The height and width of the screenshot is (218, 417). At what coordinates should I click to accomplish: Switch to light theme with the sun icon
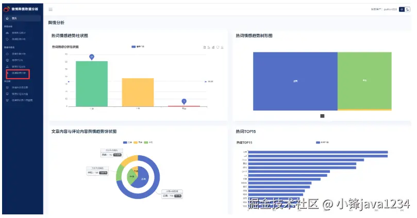(402, 9)
